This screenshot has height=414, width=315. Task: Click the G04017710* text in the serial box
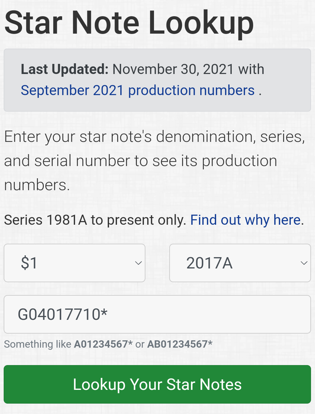click(63, 314)
